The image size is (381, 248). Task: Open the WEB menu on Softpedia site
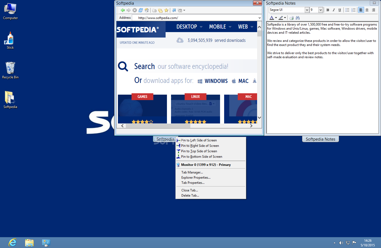[246, 27]
